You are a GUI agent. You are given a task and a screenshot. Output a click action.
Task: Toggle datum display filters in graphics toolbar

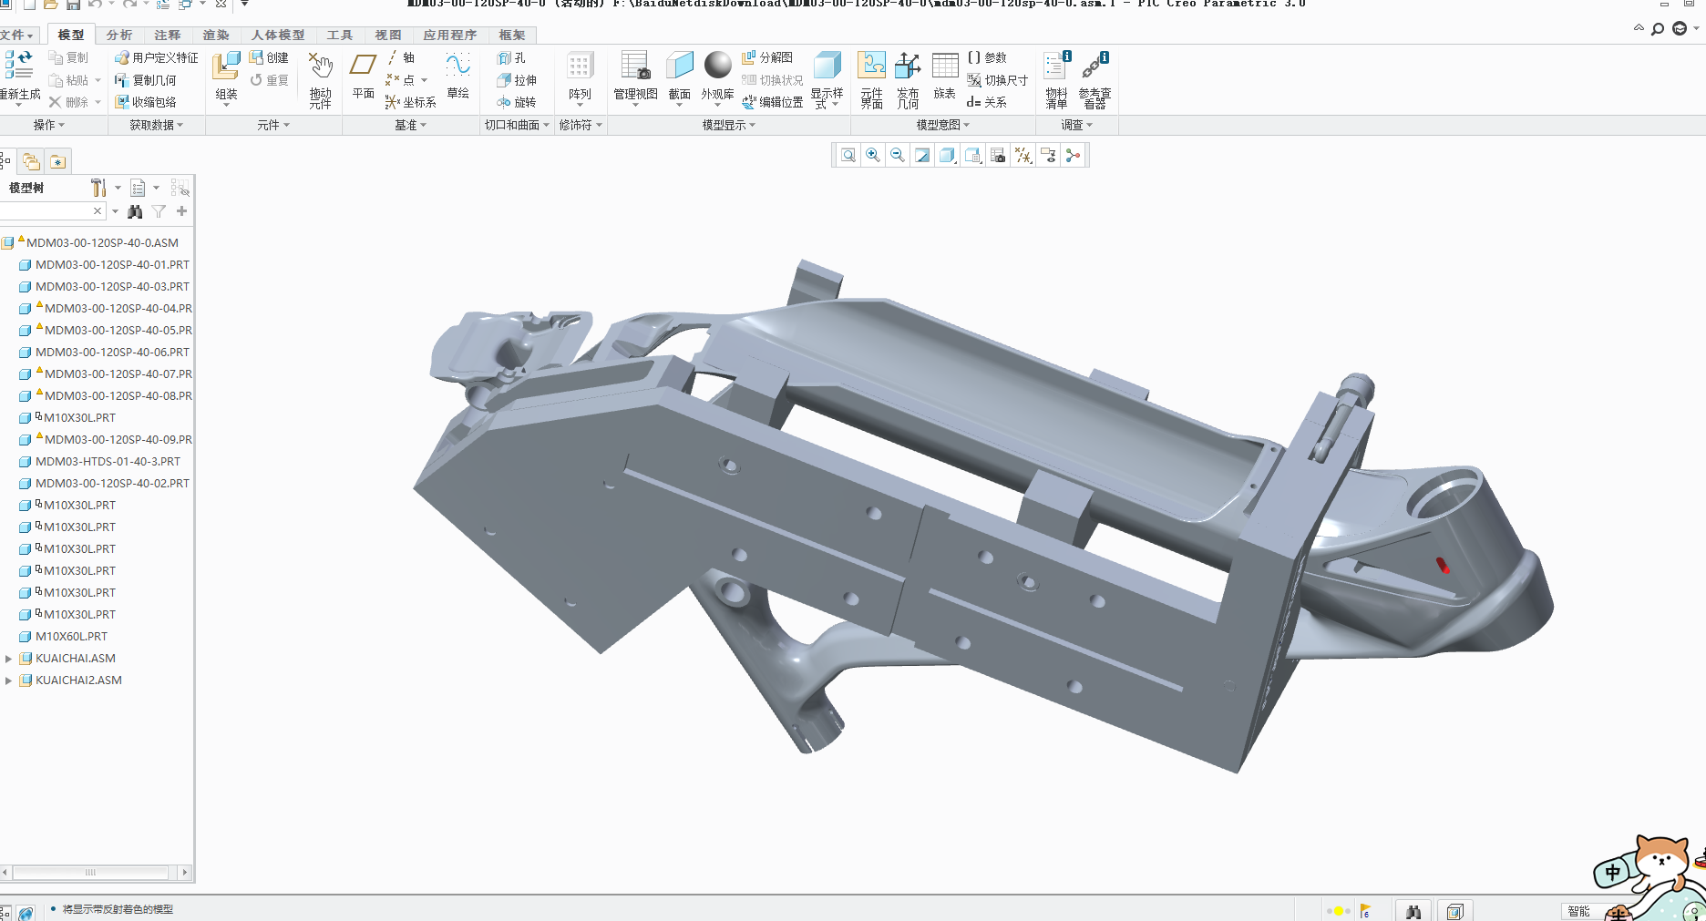click(x=1023, y=156)
